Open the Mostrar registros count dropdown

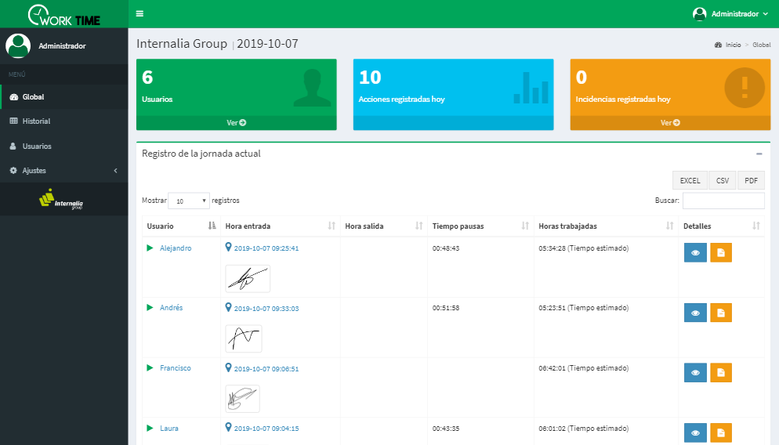click(189, 201)
